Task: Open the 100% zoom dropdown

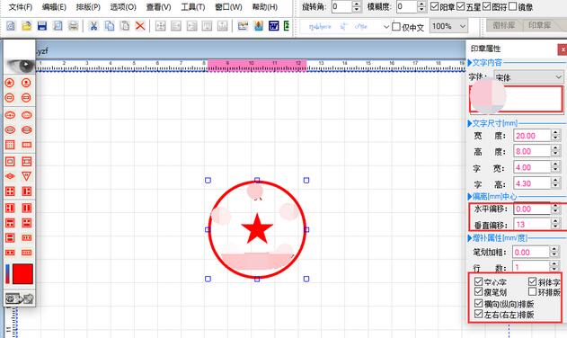Action: (x=463, y=26)
